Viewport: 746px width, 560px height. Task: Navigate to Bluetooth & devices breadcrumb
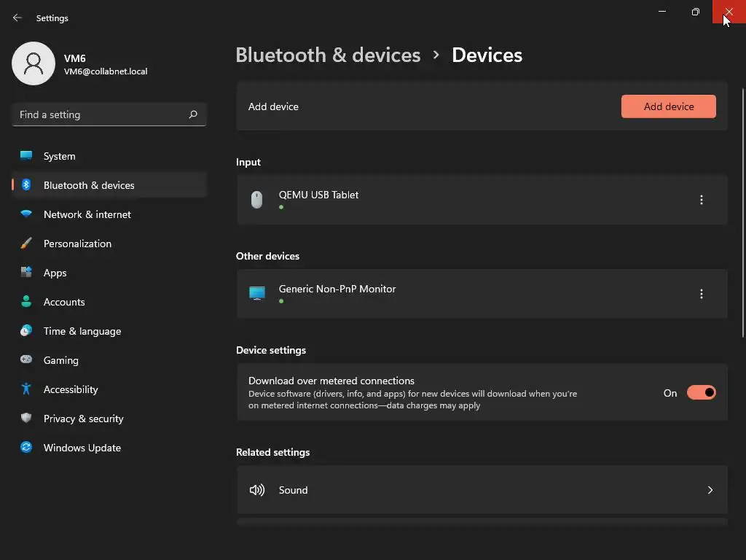(x=328, y=55)
